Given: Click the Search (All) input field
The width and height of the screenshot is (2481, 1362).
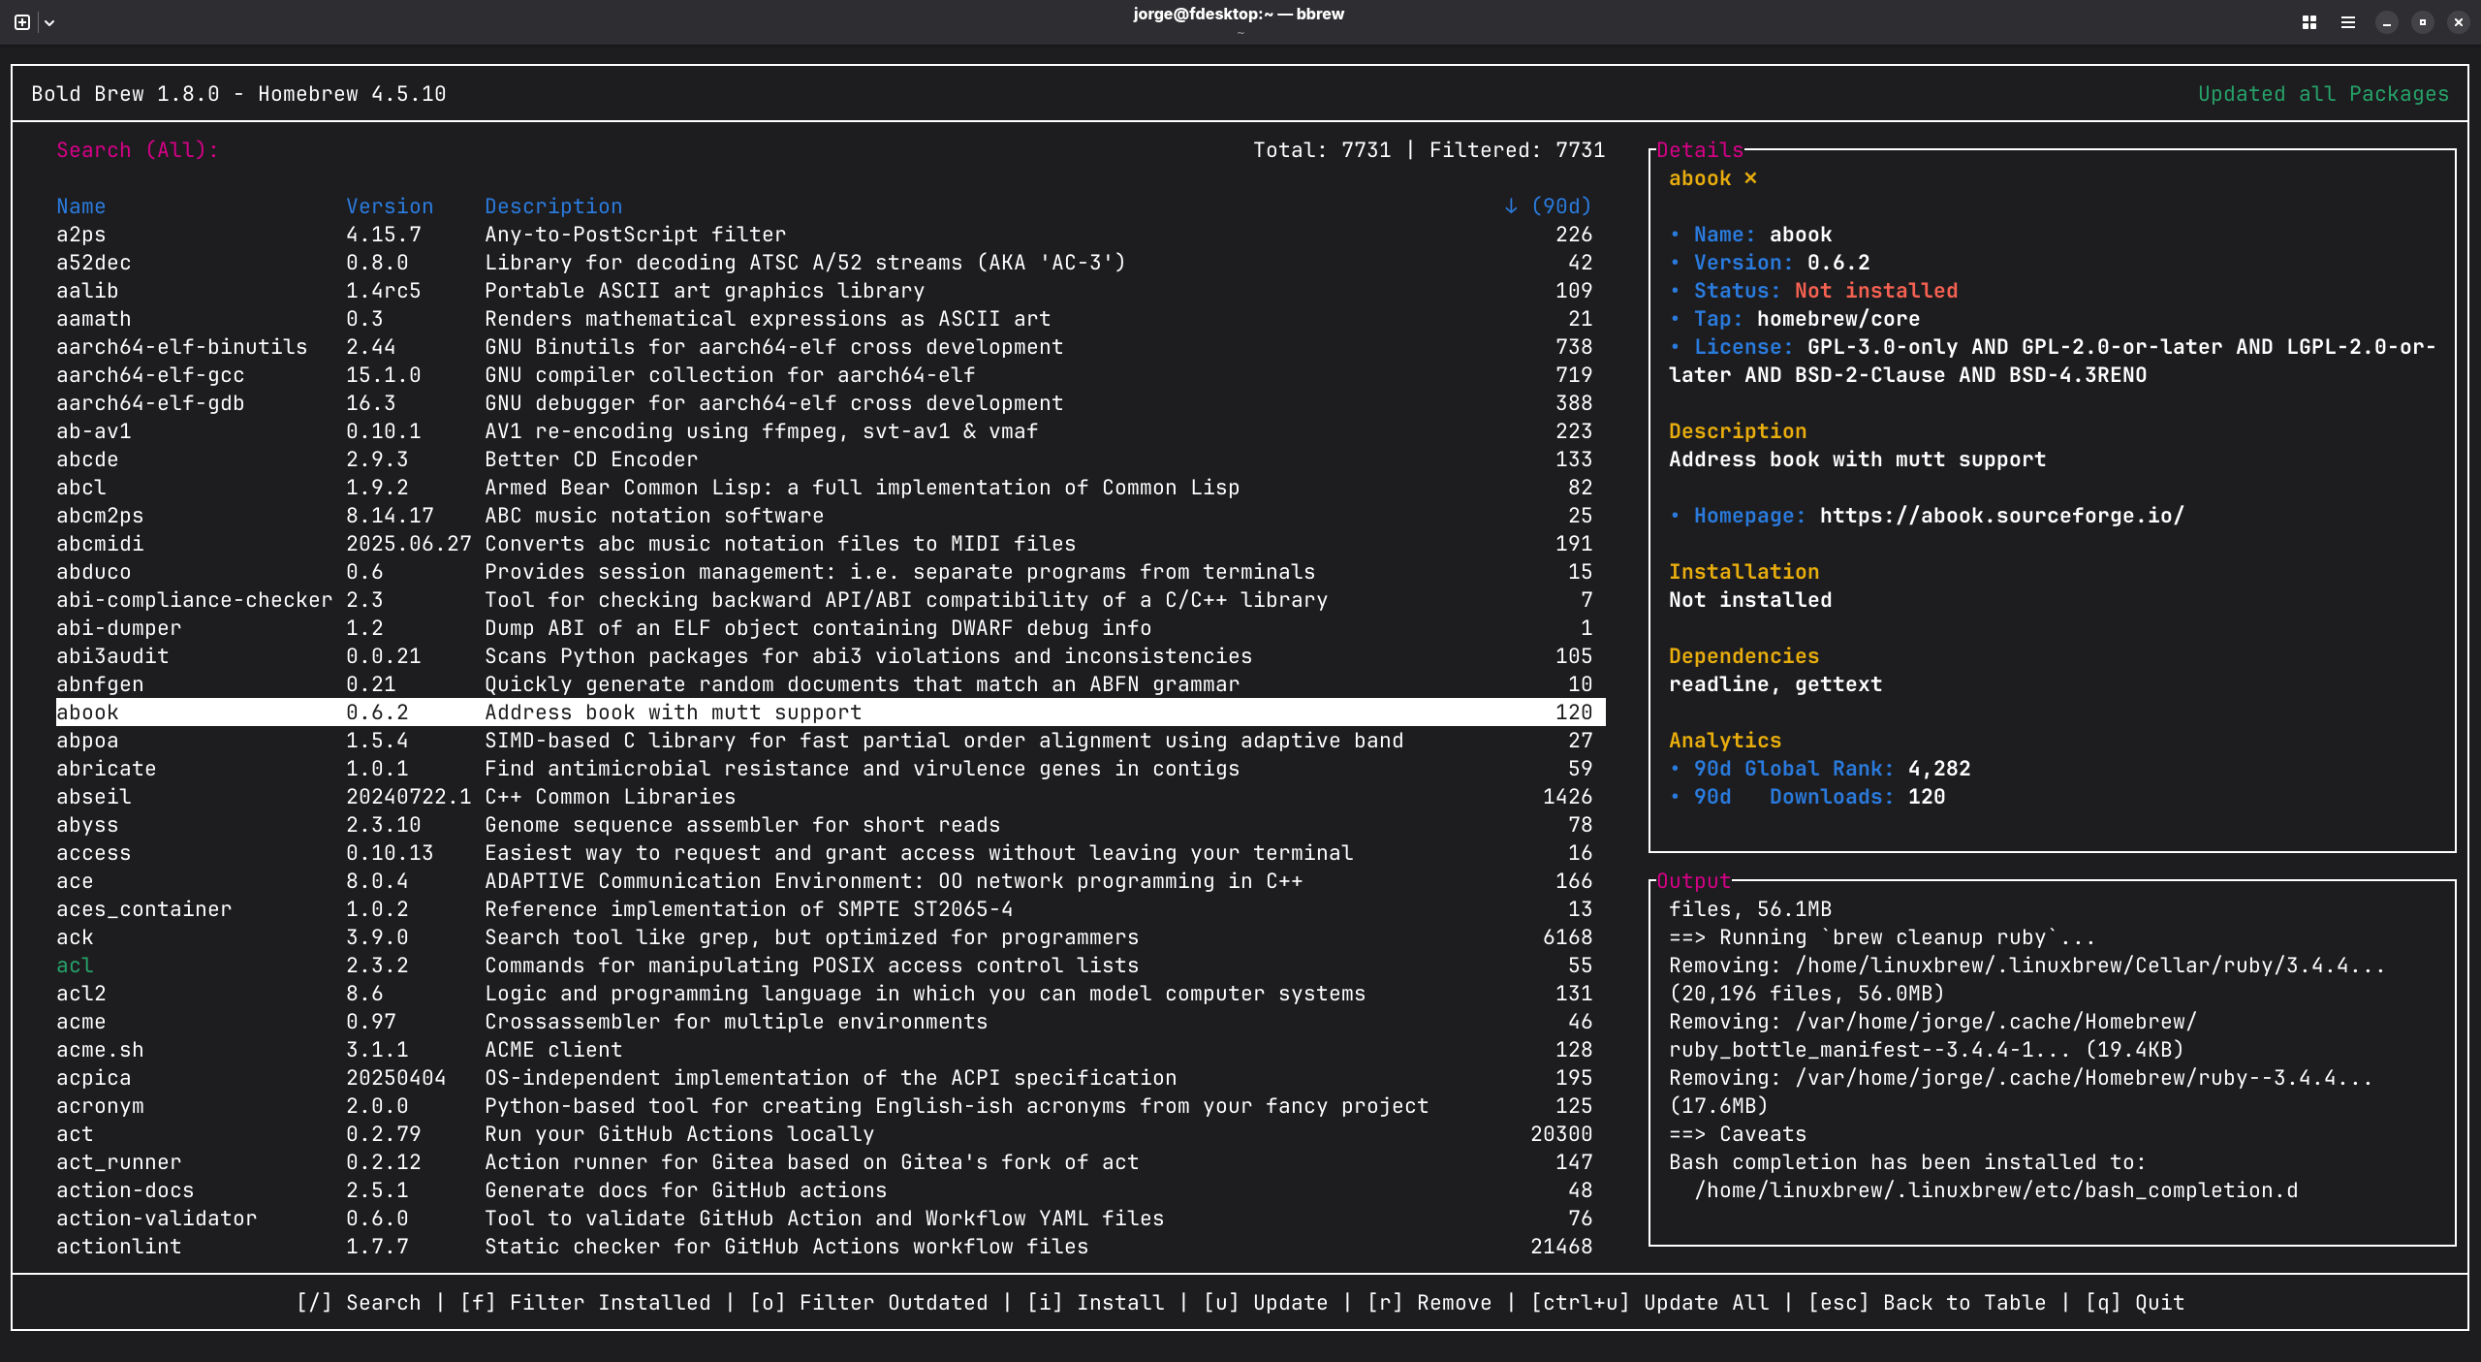Looking at the screenshot, I should click(136, 149).
